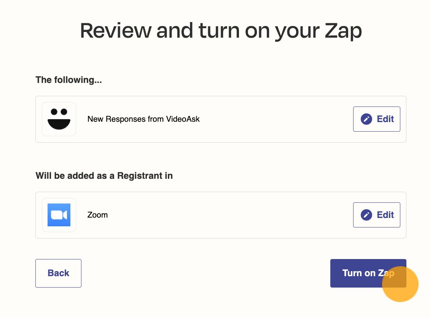This screenshot has height=318, width=430.
Task: Click the pencil icon in Zoom's Edit button
Action: coord(366,215)
